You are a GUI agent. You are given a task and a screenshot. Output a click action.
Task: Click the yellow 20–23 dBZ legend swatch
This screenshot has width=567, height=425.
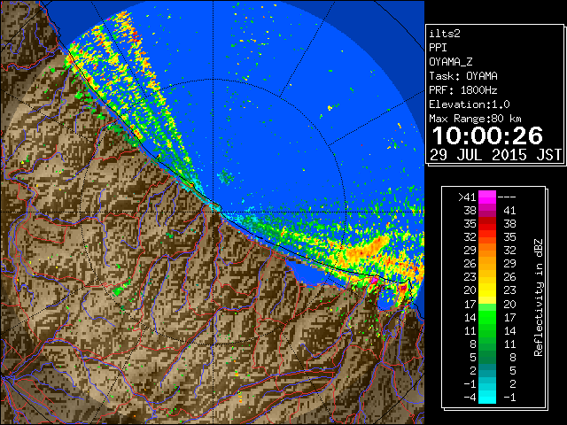pyautogui.click(x=487, y=290)
